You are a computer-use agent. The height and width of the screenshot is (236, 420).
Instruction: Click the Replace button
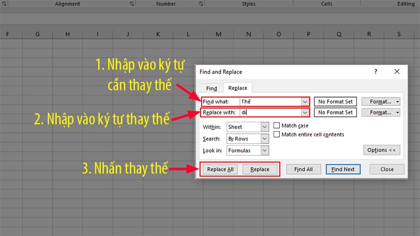click(260, 169)
